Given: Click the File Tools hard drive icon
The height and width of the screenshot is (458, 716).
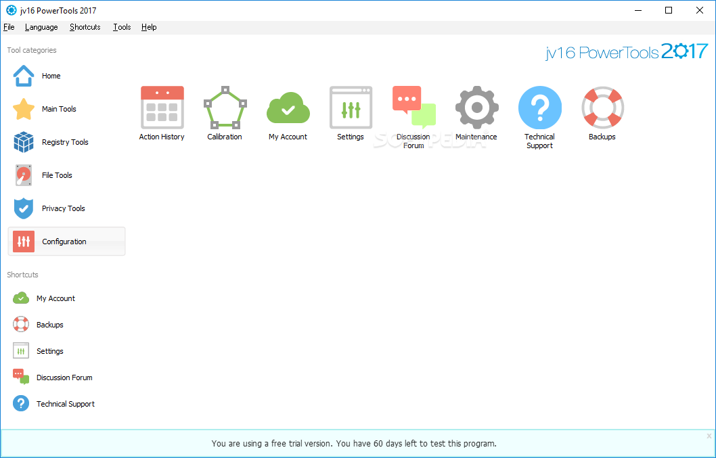Looking at the screenshot, I should tap(24, 175).
